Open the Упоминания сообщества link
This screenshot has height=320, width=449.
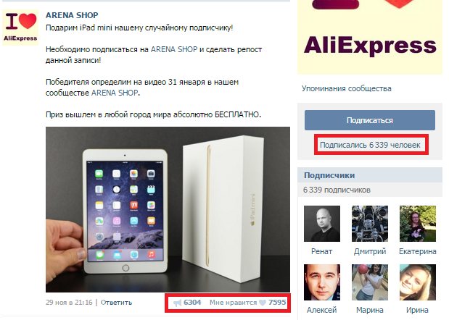point(346,88)
